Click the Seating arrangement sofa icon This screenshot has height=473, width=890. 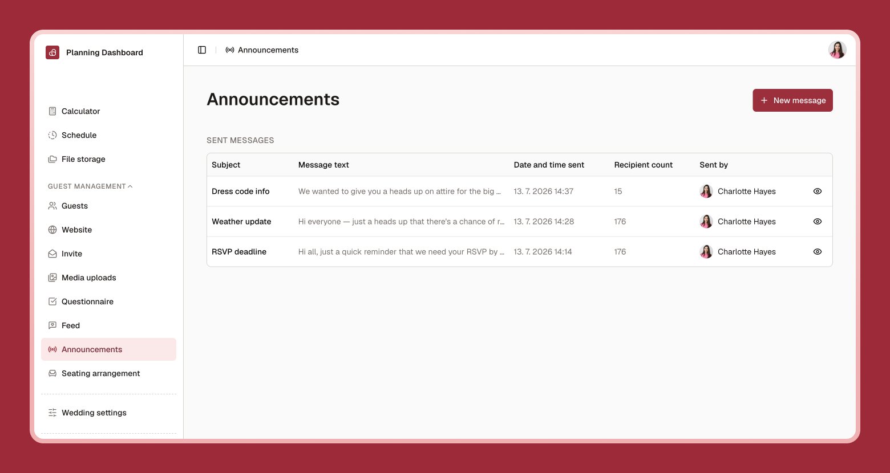52,373
